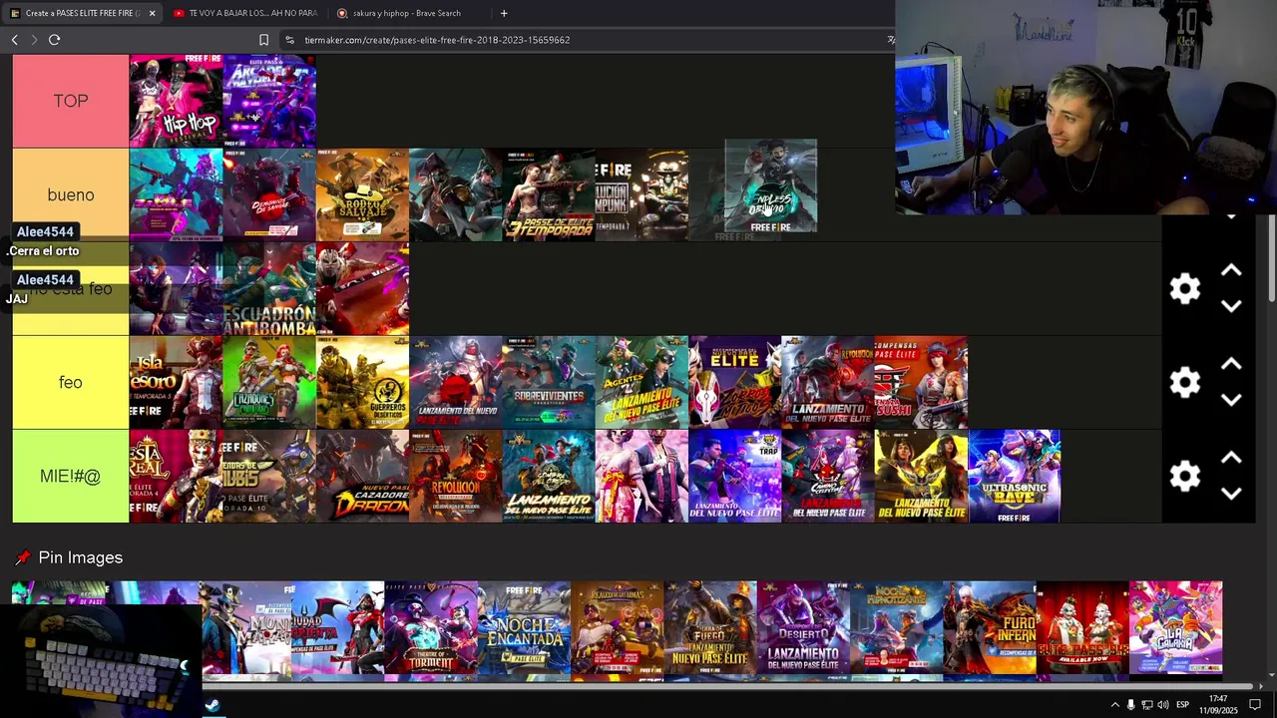Move the third tier row down

(x=1231, y=305)
